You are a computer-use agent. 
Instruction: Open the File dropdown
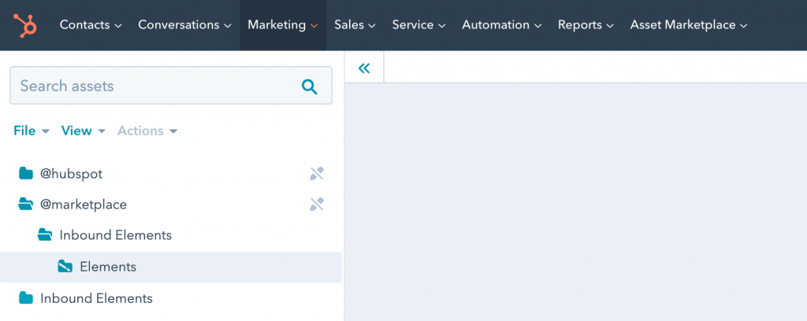[32, 131]
